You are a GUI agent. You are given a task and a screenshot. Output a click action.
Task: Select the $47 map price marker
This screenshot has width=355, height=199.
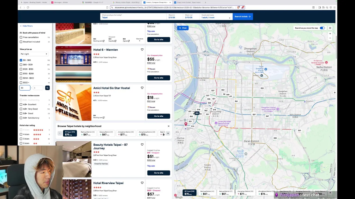click(267, 116)
